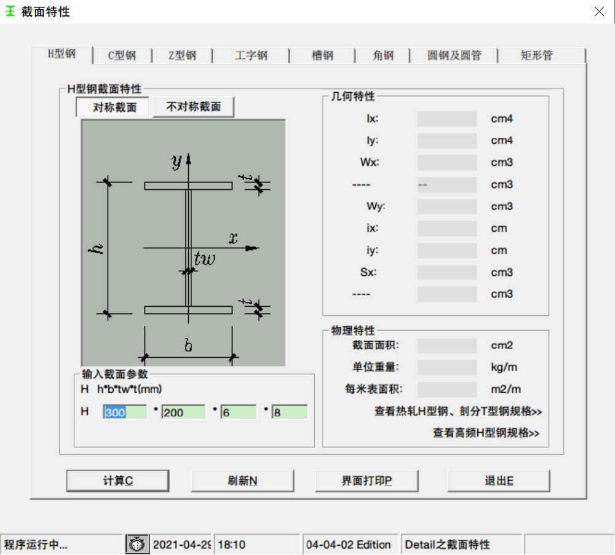Open the 角钢 tab
The height and width of the screenshot is (555, 615).
pyautogui.click(x=383, y=55)
